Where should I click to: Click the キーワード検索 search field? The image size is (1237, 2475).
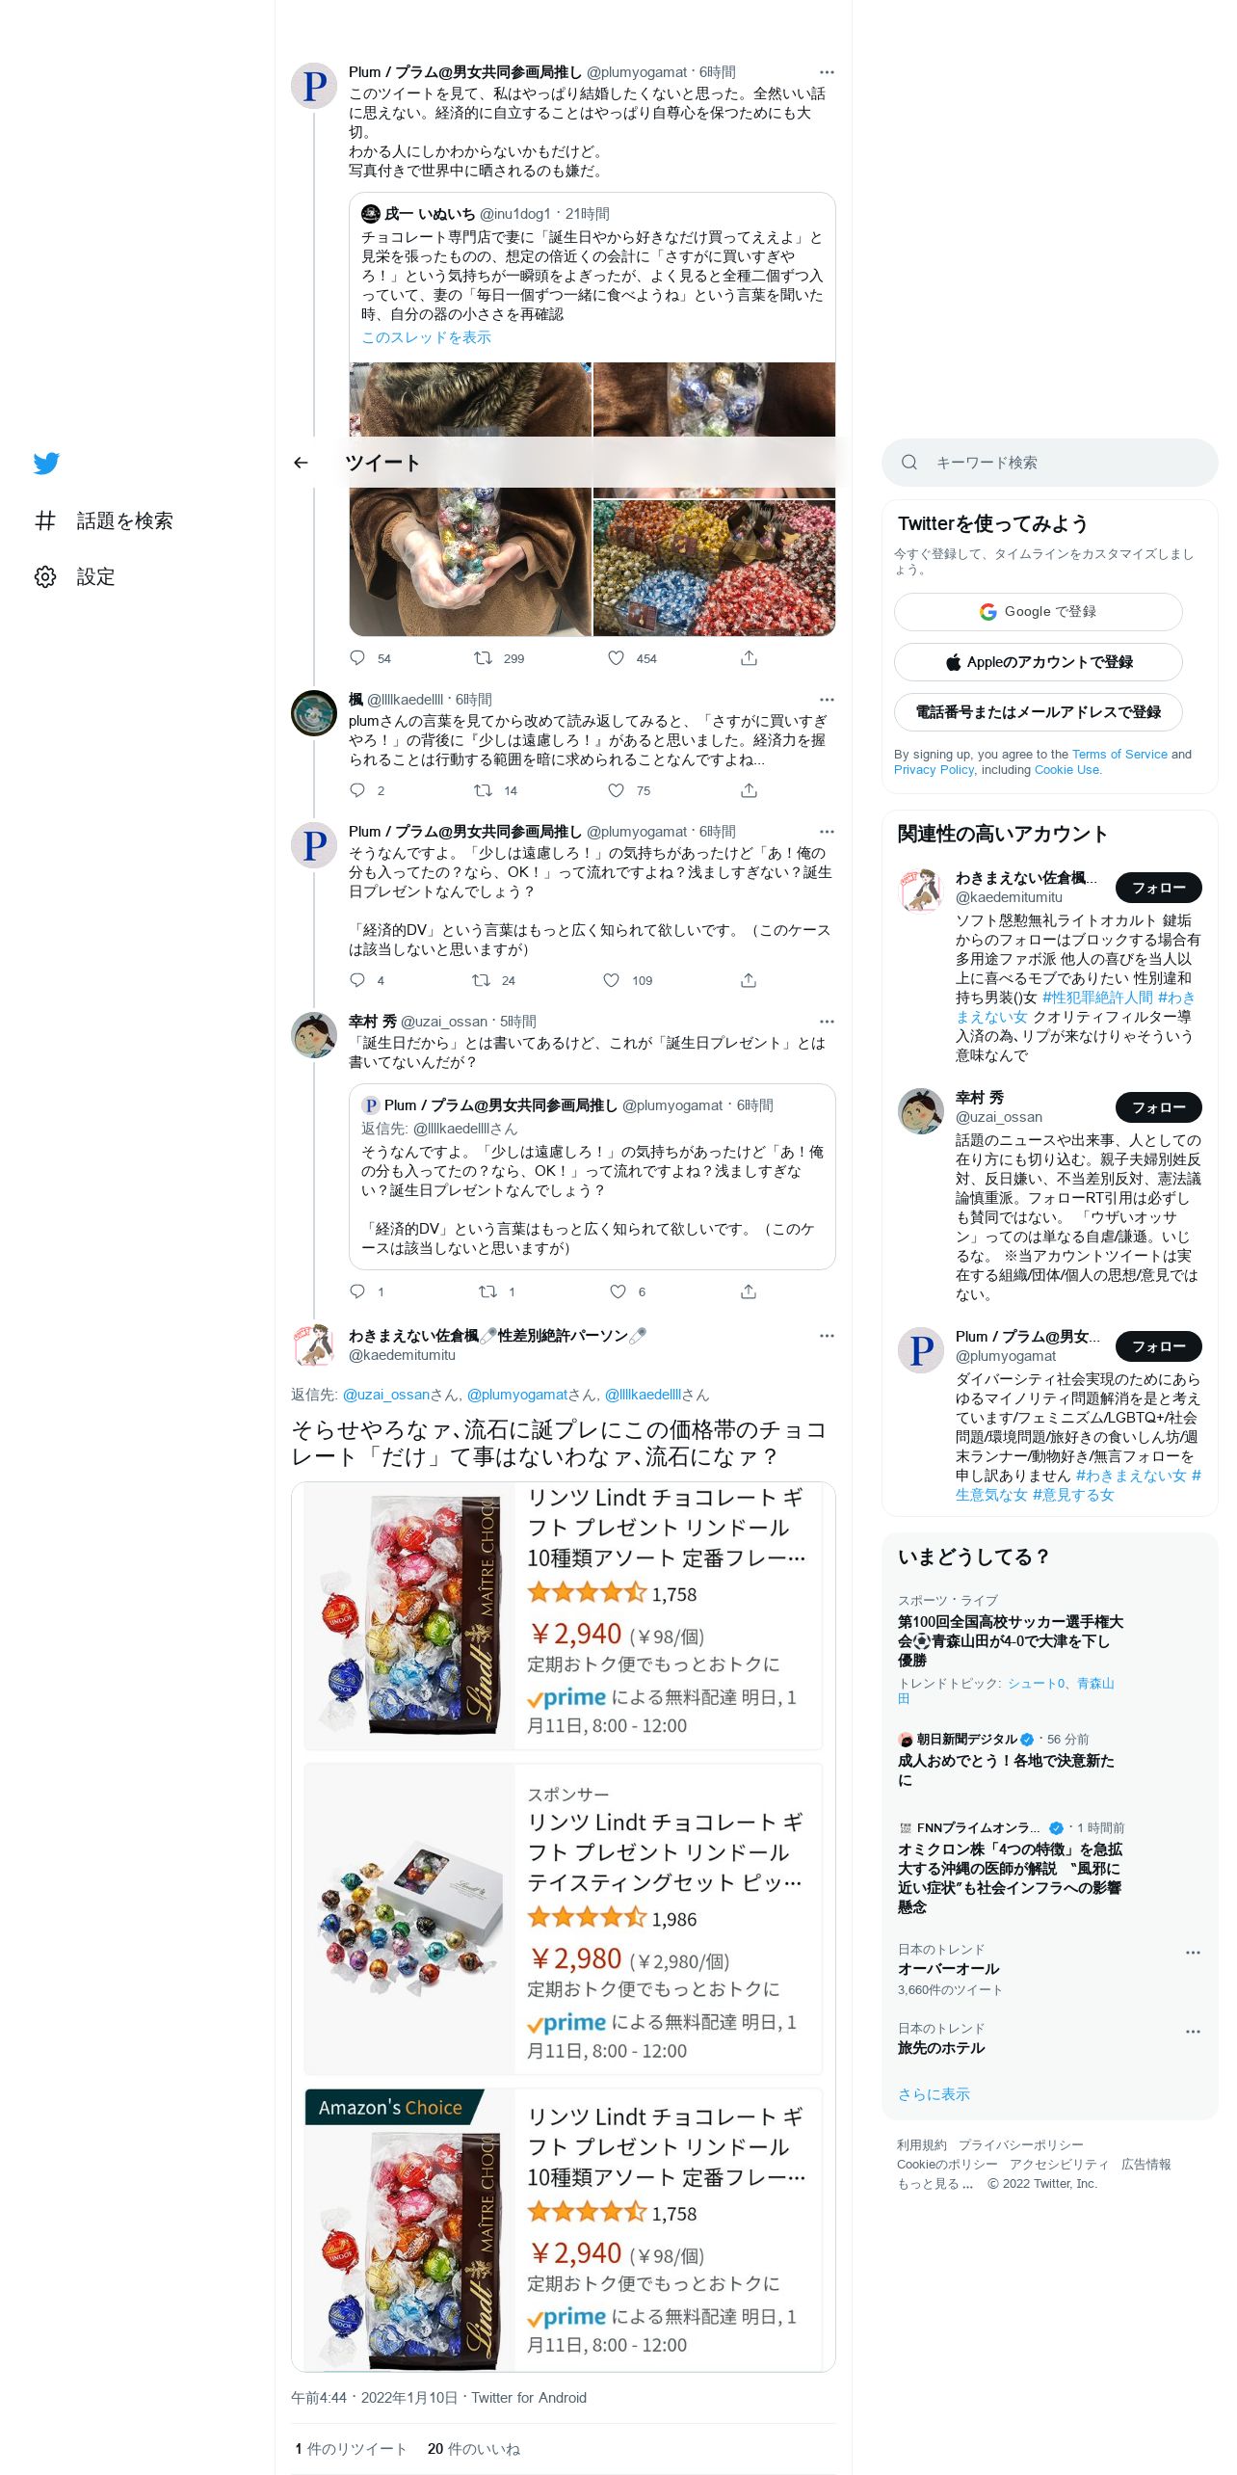[x=1049, y=463]
